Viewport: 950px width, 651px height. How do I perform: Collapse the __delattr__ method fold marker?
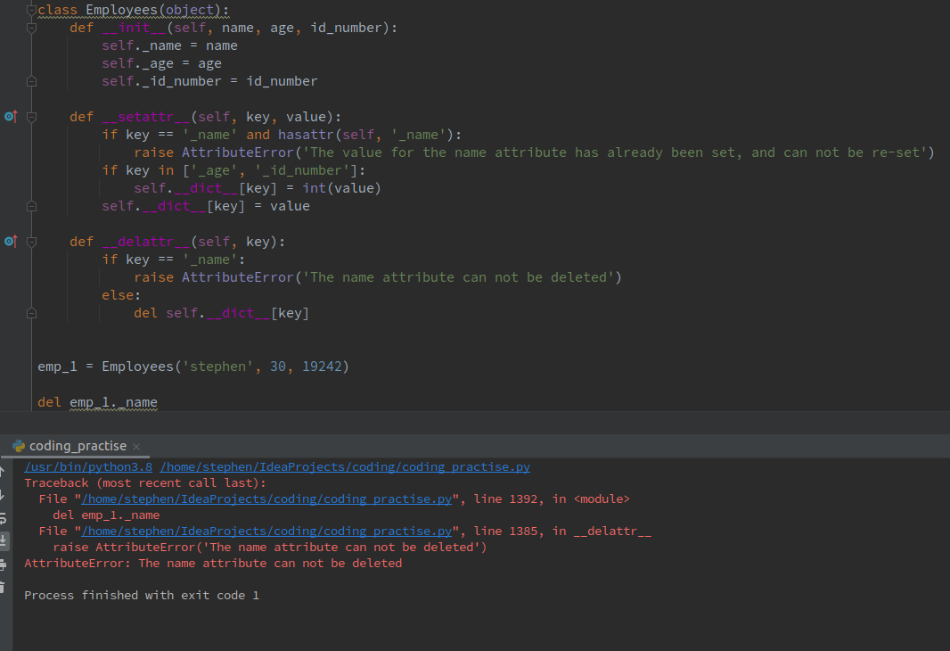point(31,242)
